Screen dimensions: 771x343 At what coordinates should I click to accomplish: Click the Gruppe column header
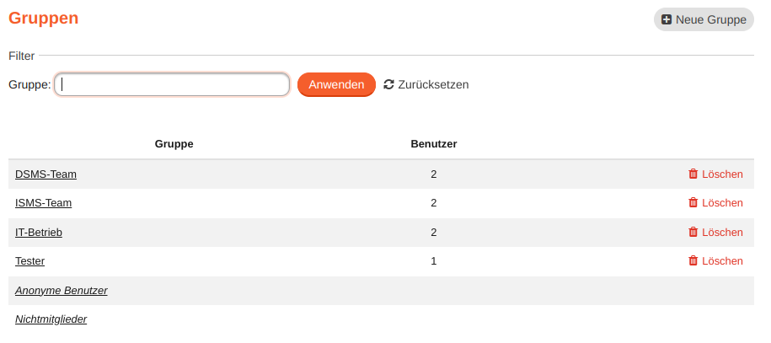click(174, 143)
